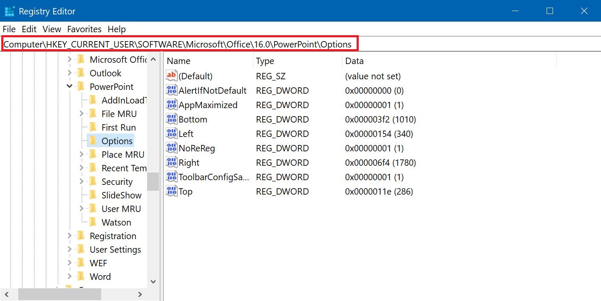Select the SlideShow key in the tree
This screenshot has width=601, height=301.
tap(121, 195)
